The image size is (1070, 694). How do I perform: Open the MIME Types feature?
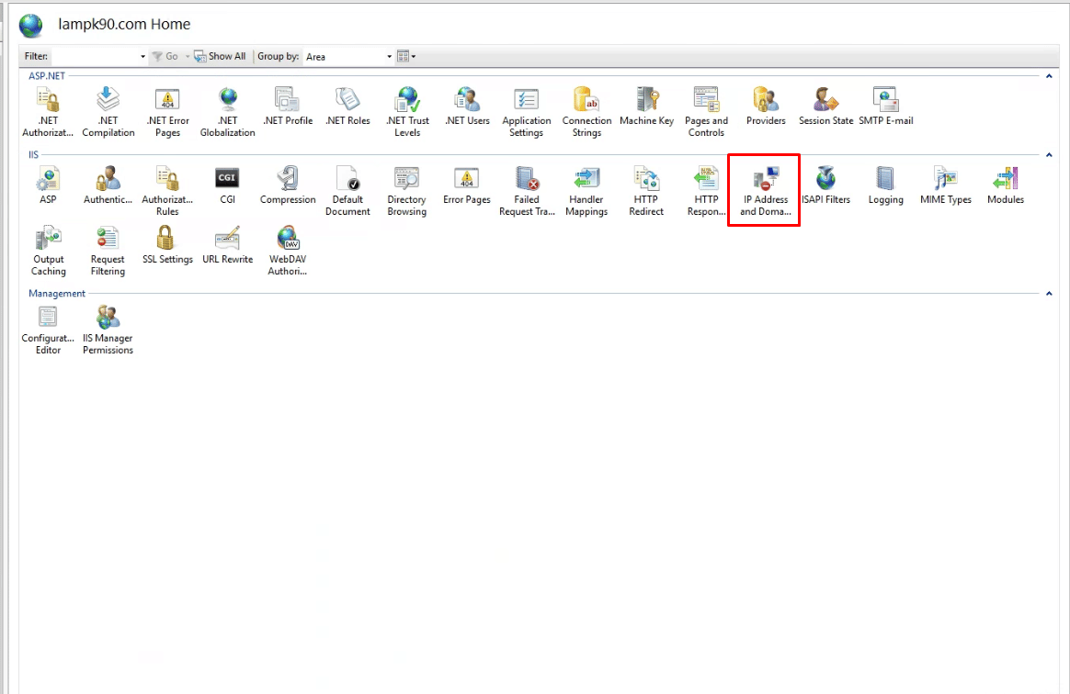[945, 184]
